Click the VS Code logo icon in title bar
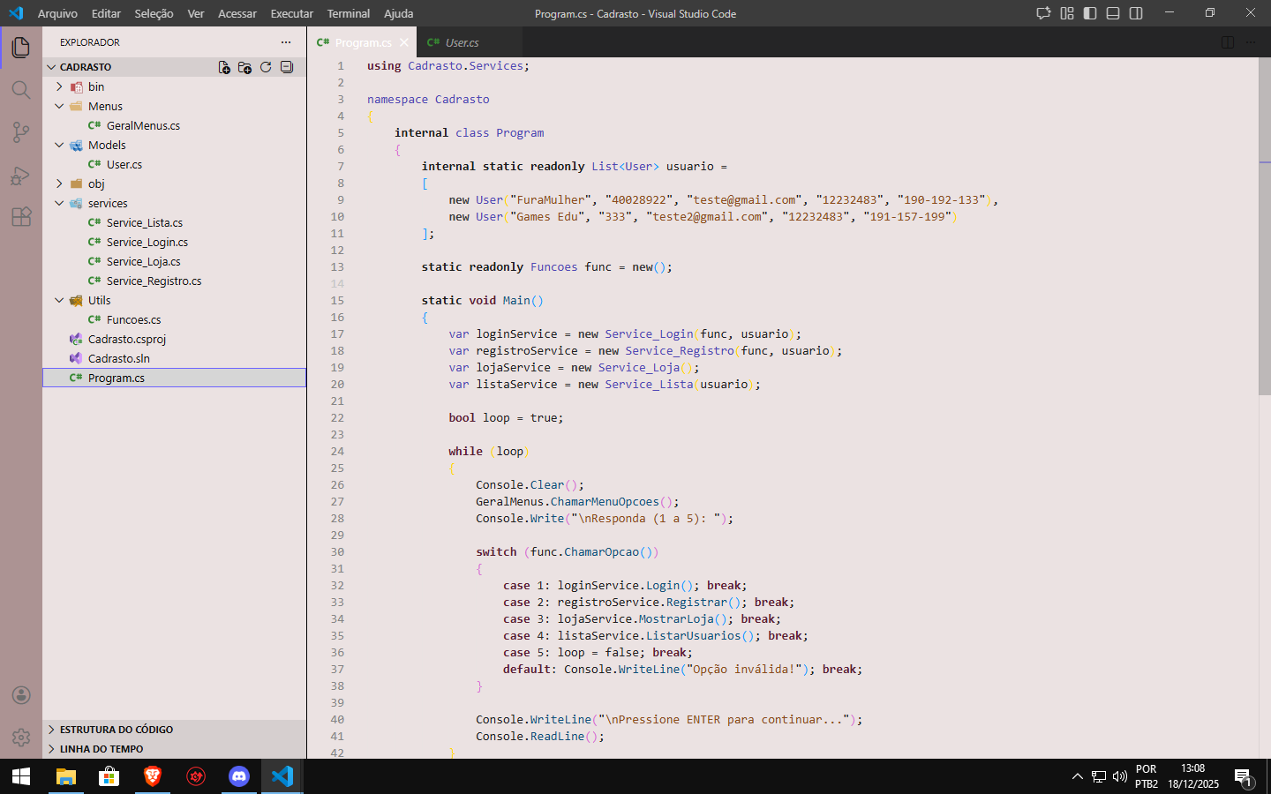 click(x=16, y=13)
